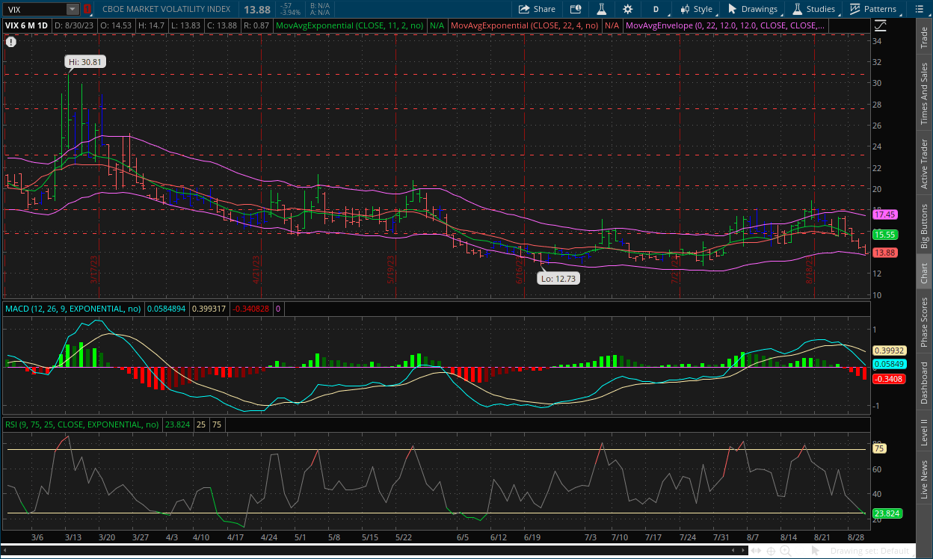Viewport: 933px width, 559px height.
Task: Click the CBOE MARKET VOLATILITY INDEX title
Action: pos(167,9)
